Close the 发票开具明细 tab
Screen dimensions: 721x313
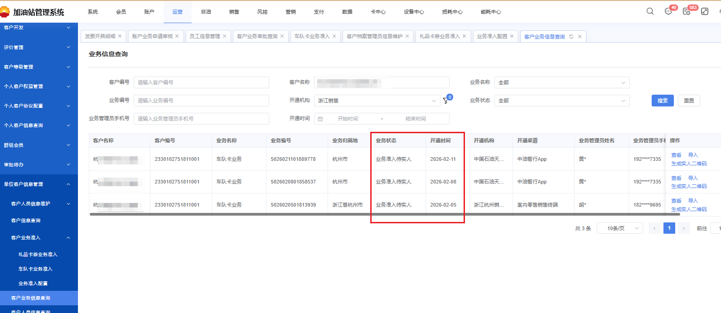pyautogui.click(x=120, y=36)
